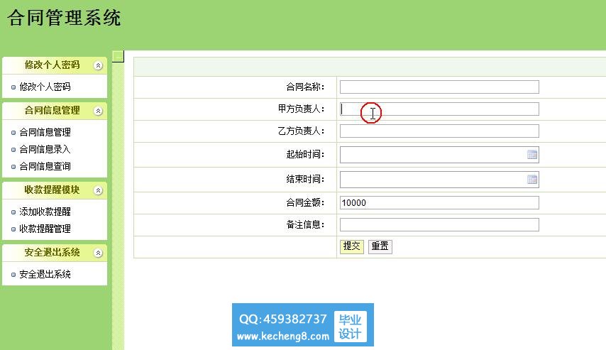Select the 结束时间 label text
This screenshot has height=350, width=606.
click(x=305, y=180)
